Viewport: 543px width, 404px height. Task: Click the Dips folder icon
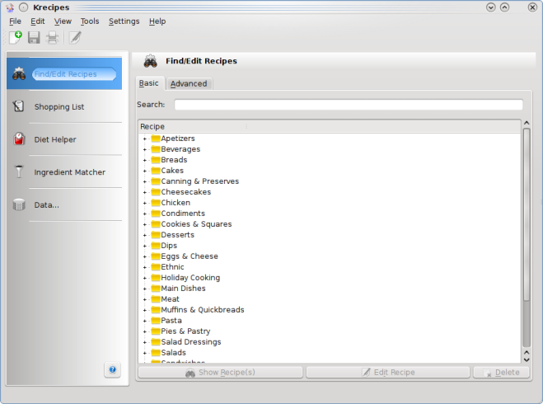[156, 246]
